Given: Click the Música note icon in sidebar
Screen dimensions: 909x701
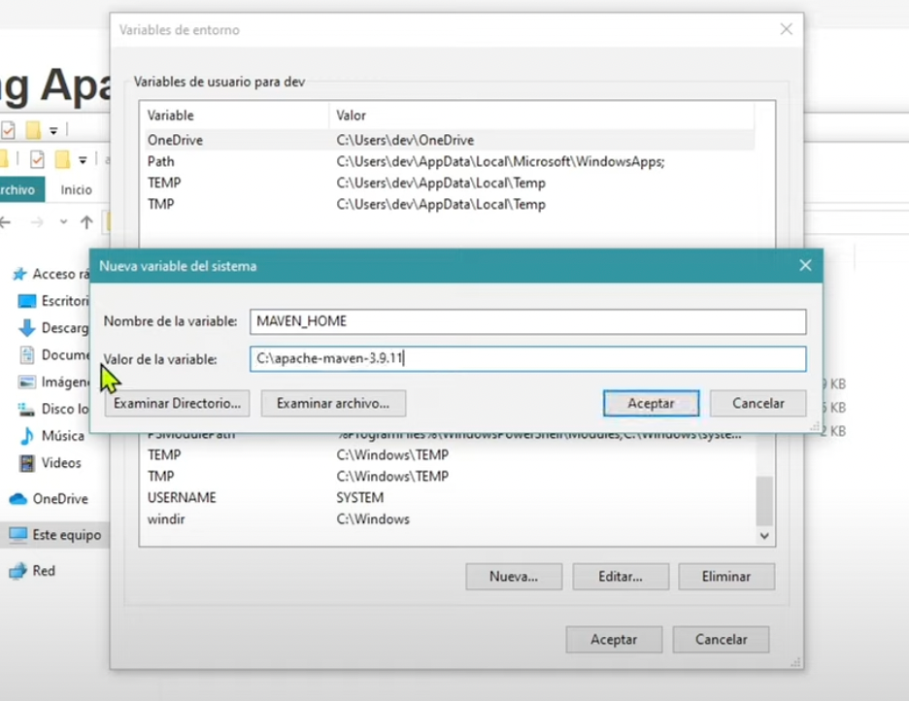Looking at the screenshot, I should [26, 436].
